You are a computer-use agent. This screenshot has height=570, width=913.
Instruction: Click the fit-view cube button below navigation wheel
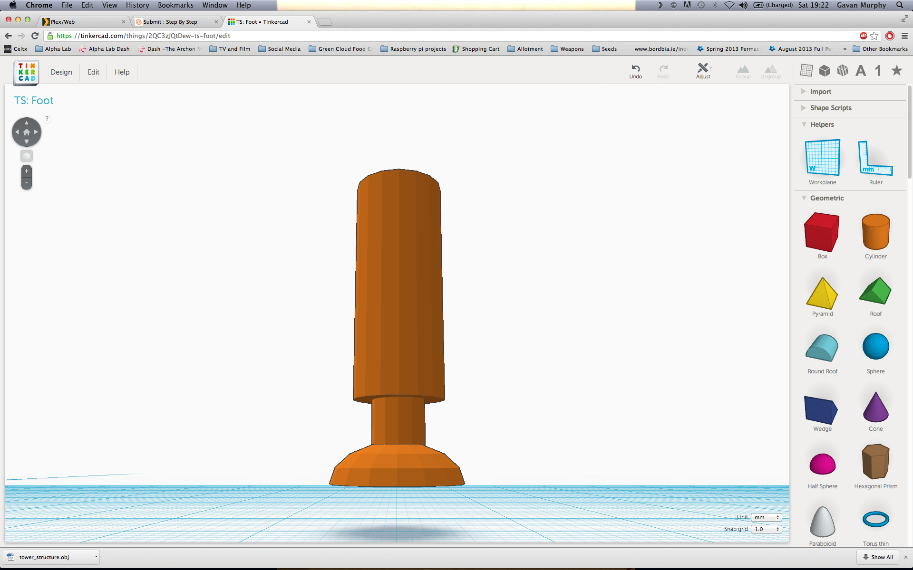(x=27, y=156)
